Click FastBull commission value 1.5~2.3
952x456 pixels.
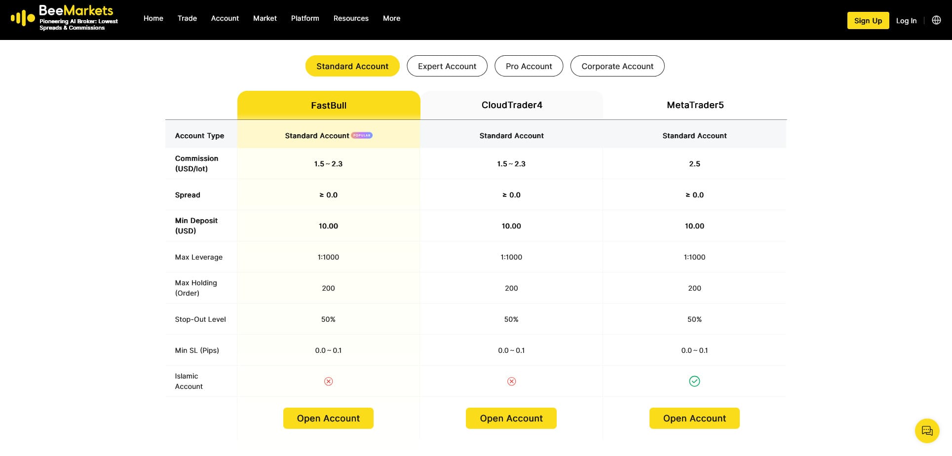pos(328,164)
